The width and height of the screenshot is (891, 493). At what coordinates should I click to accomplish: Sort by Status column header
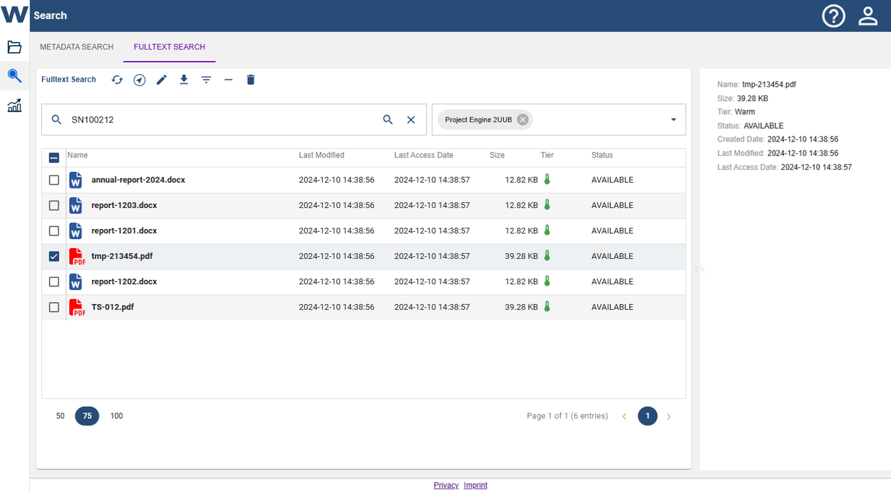[x=602, y=155]
